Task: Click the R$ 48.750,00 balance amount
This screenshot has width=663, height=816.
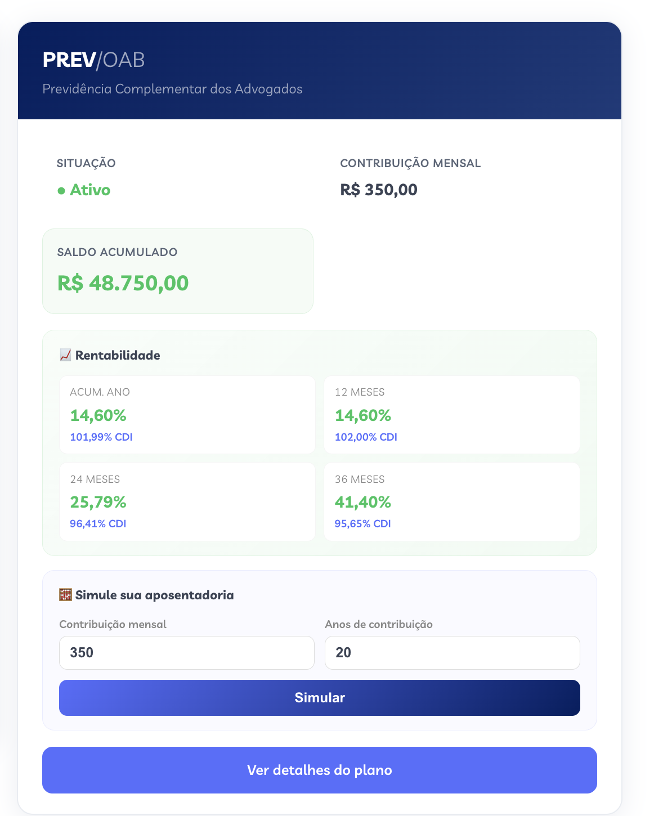Action: pyautogui.click(x=123, y=283)
